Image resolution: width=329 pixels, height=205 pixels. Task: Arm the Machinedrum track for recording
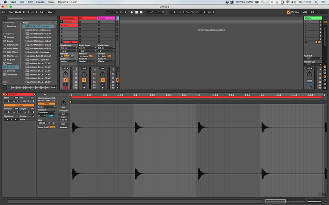(x=65, y=88)
